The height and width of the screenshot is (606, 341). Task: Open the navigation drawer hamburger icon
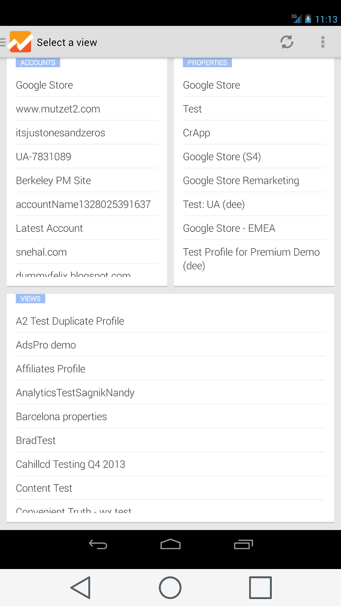point(3,42)
